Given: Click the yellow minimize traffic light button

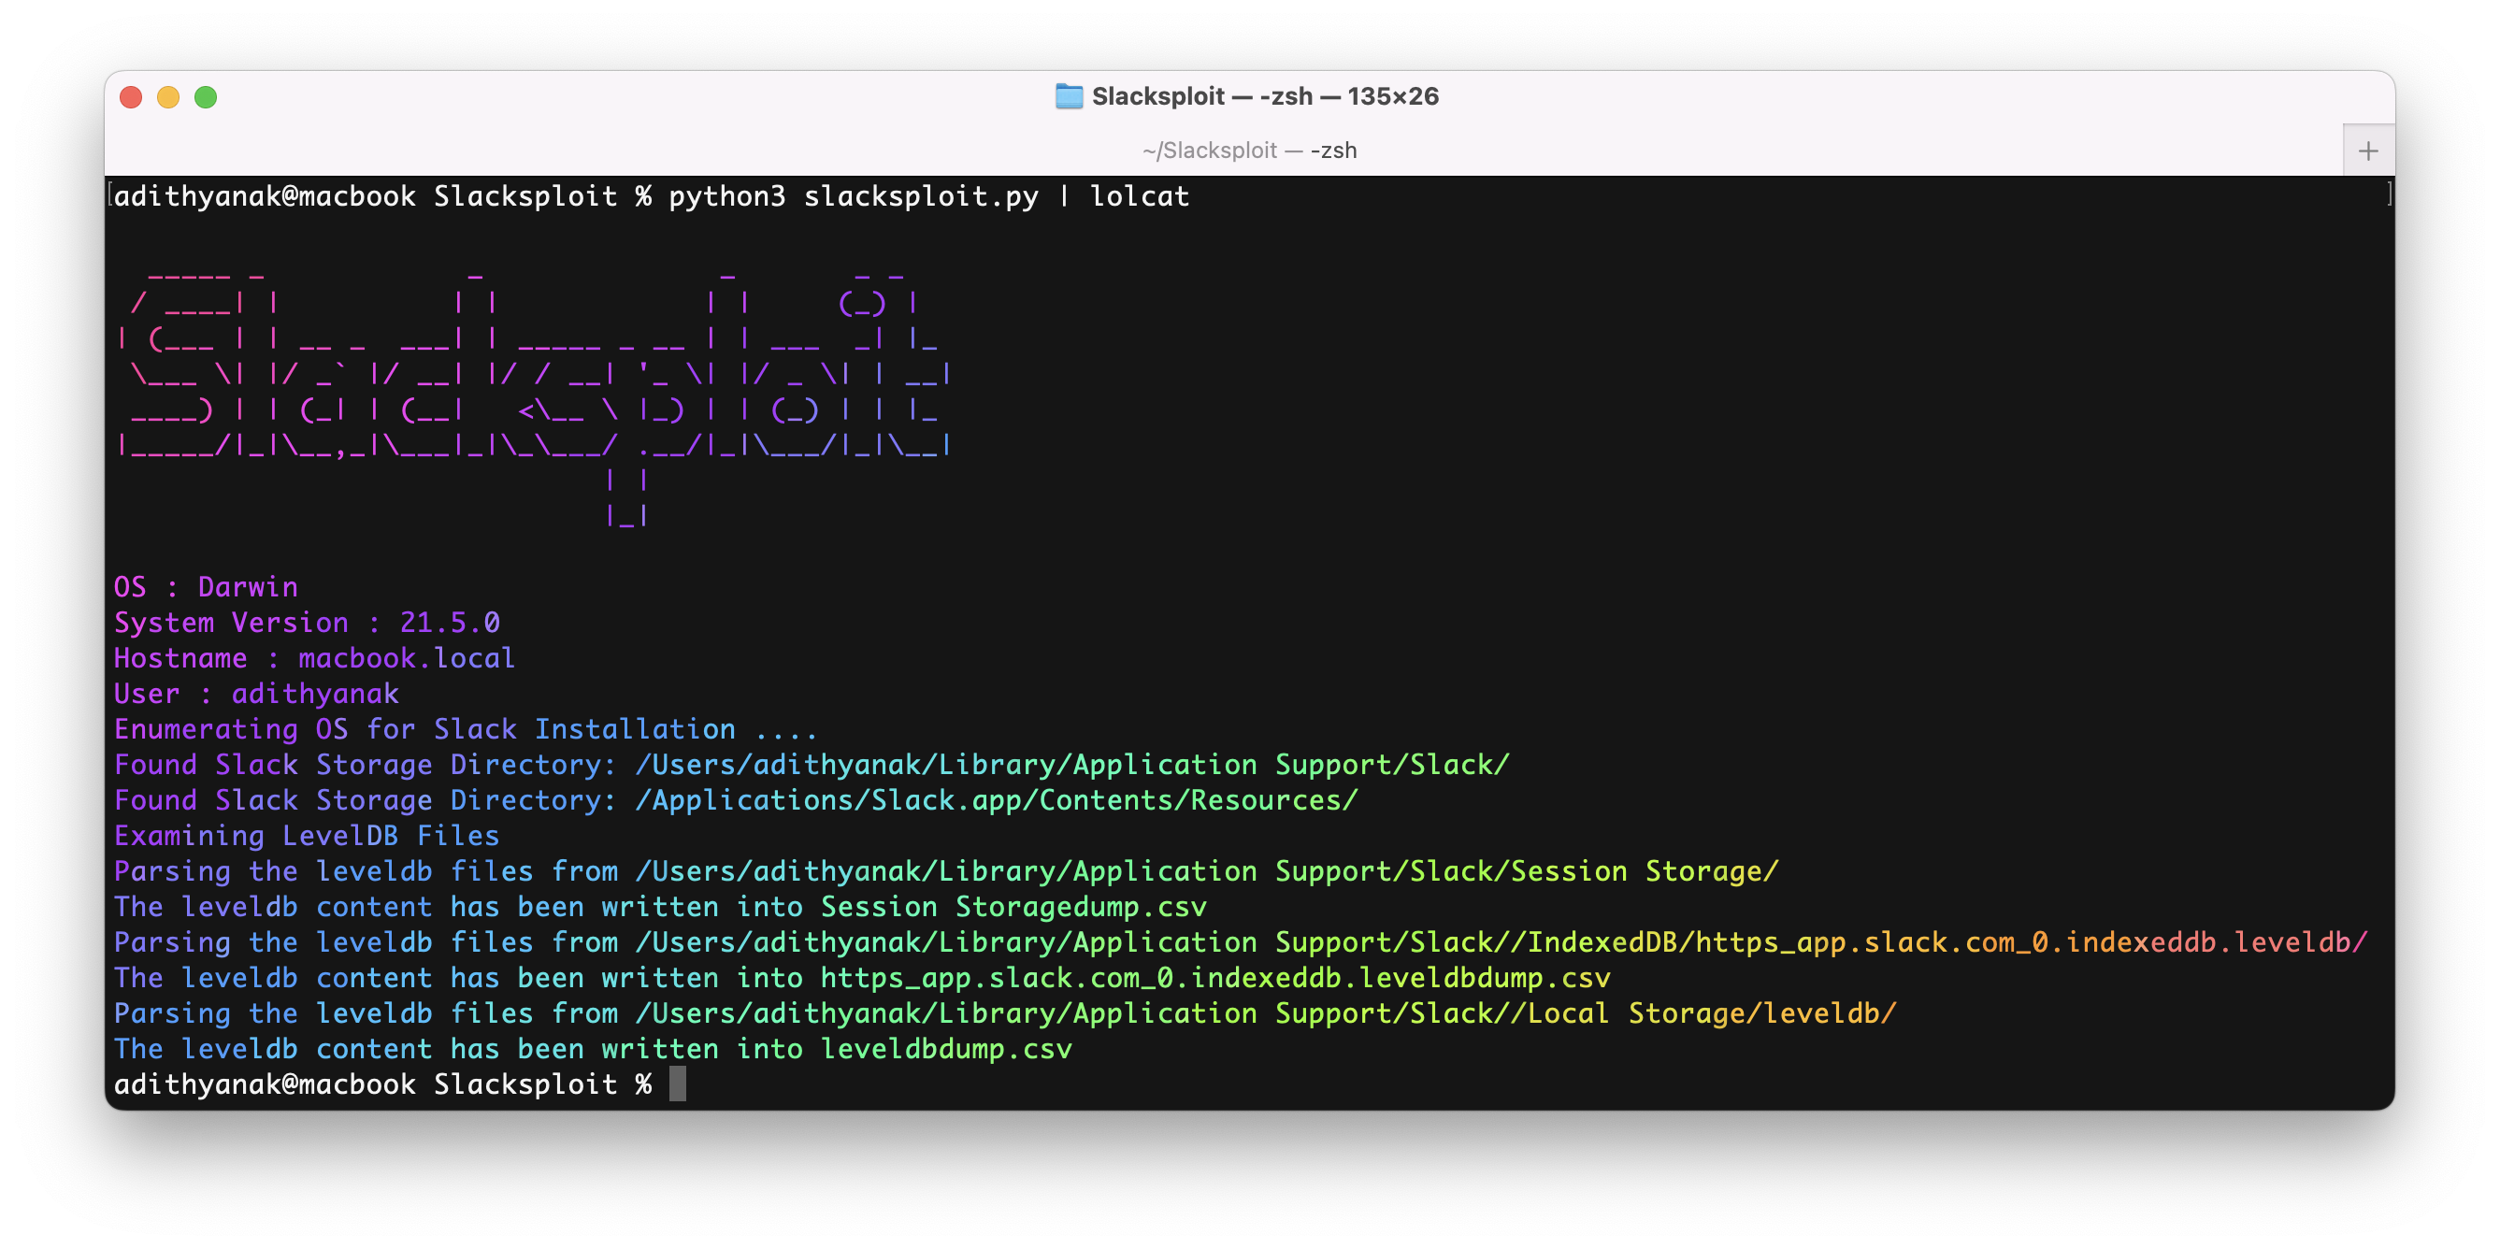Looking at the screenshot, I should coord(169,96).
